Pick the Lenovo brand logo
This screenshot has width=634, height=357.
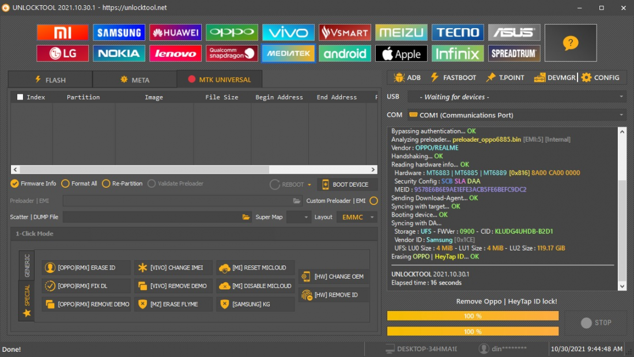(175, 54)
